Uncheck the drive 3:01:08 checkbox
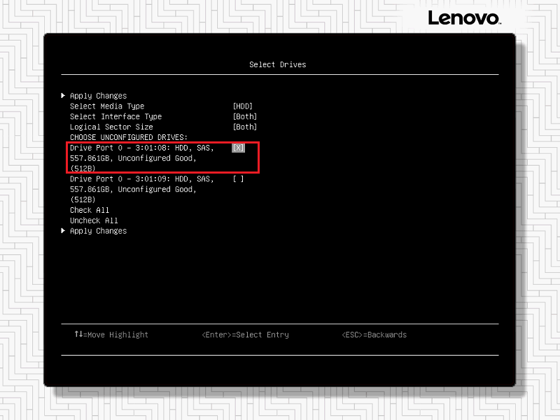 pos(238,148)
